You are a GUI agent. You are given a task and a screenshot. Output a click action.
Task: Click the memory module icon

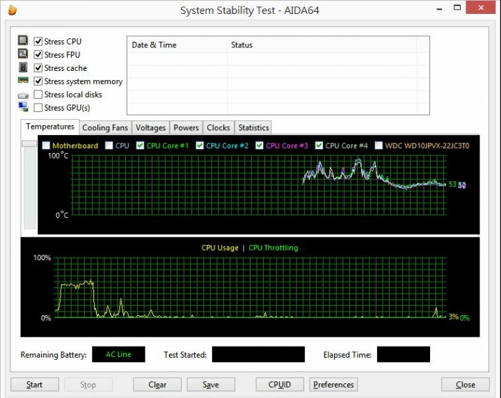(x=23, y=80)
